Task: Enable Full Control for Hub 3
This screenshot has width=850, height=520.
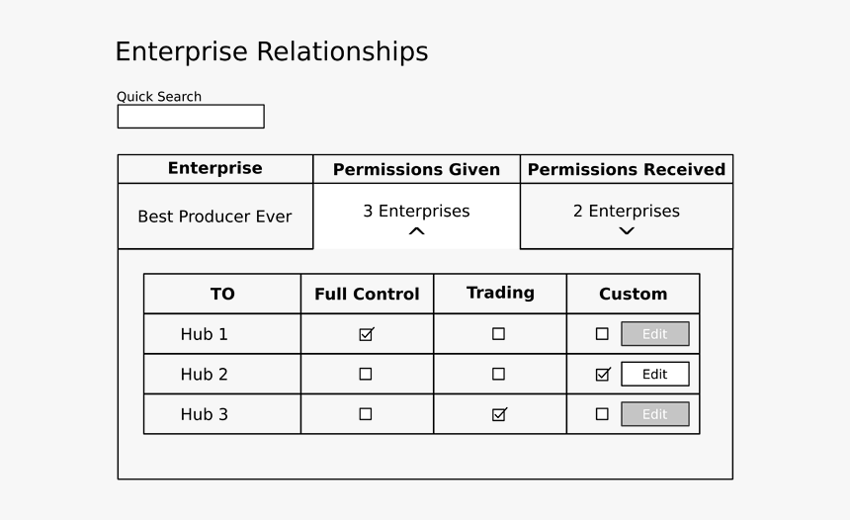Action: point(366,414)
